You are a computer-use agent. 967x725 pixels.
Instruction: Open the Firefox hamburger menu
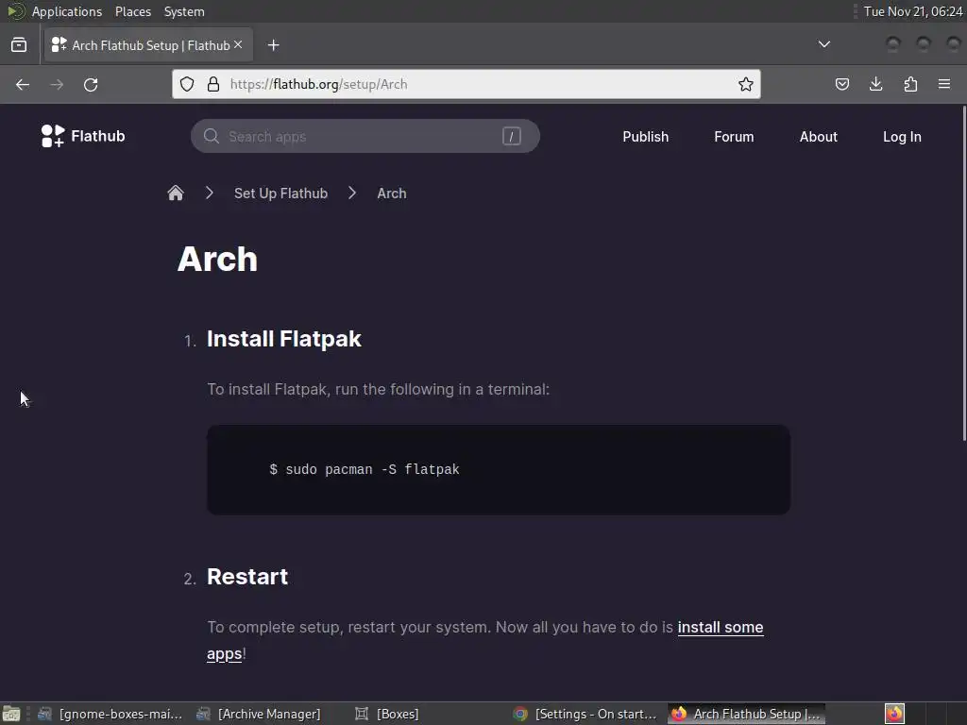tap(944, 84)
